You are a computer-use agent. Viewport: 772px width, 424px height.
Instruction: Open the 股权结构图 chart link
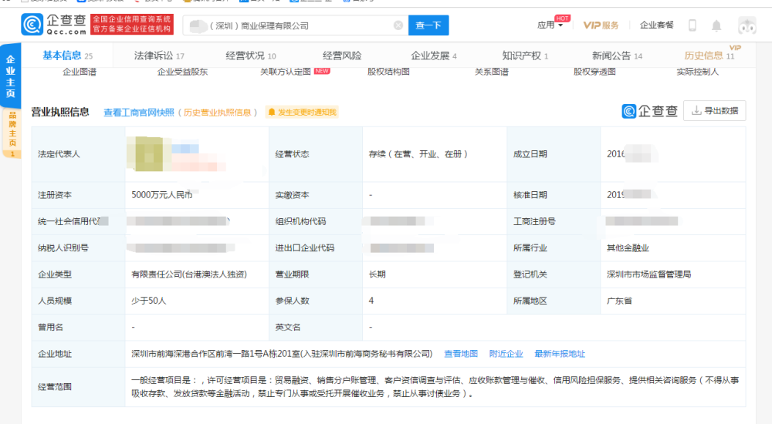tap(388, 72)
